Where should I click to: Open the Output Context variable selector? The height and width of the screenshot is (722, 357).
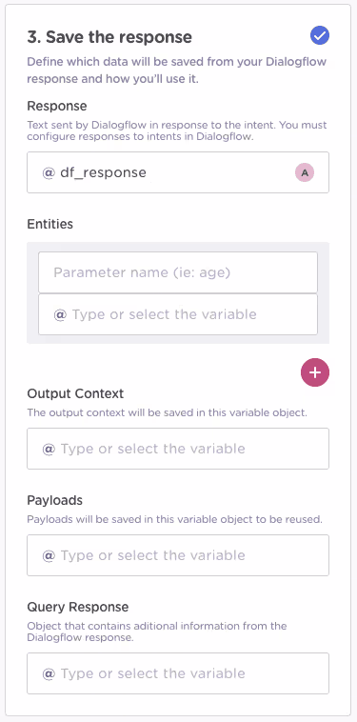[x=178, y=449]
